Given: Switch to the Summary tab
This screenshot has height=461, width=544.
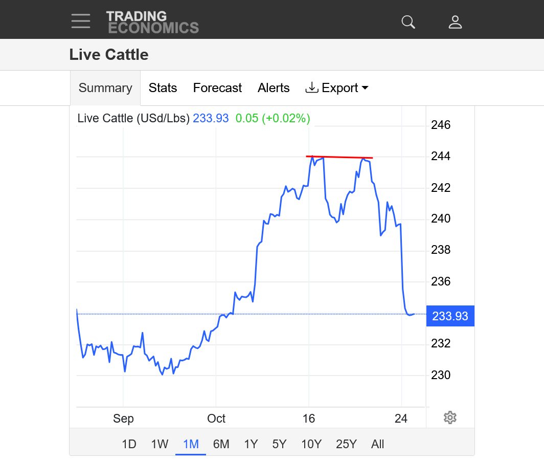Looking at the screenshot, I should [x=105, y=88].
